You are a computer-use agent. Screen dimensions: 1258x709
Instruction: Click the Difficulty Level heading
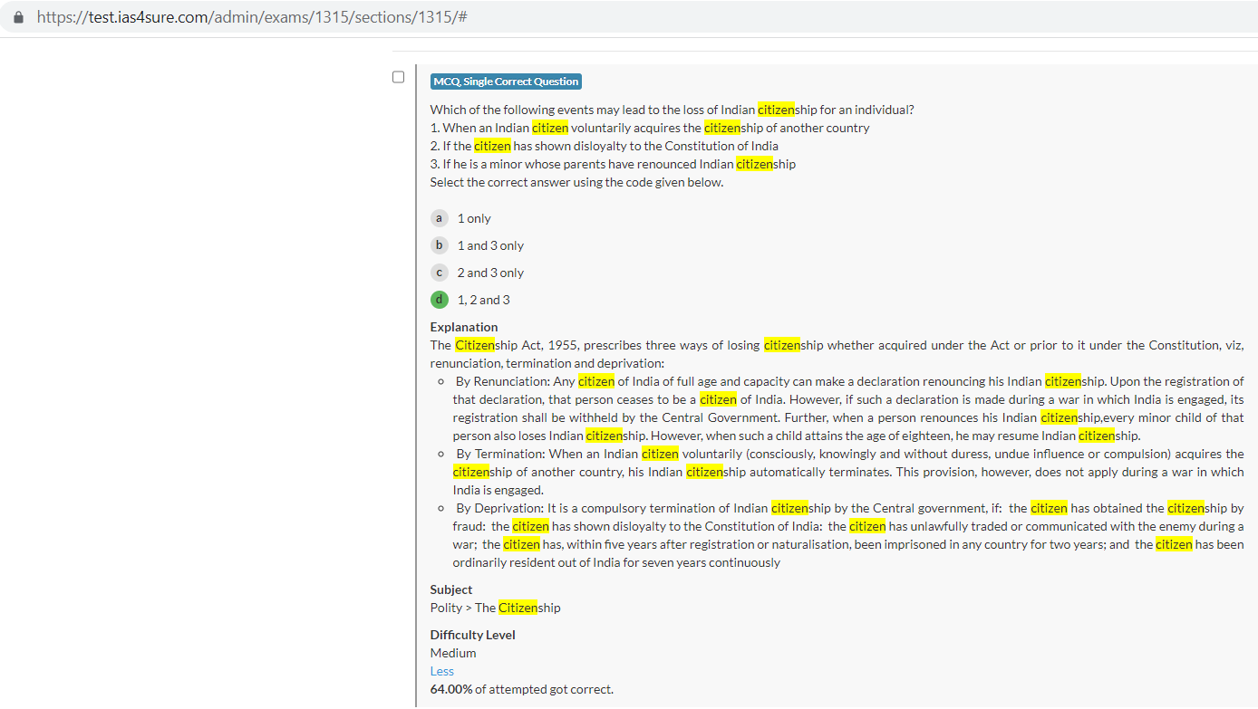(472, 635)
